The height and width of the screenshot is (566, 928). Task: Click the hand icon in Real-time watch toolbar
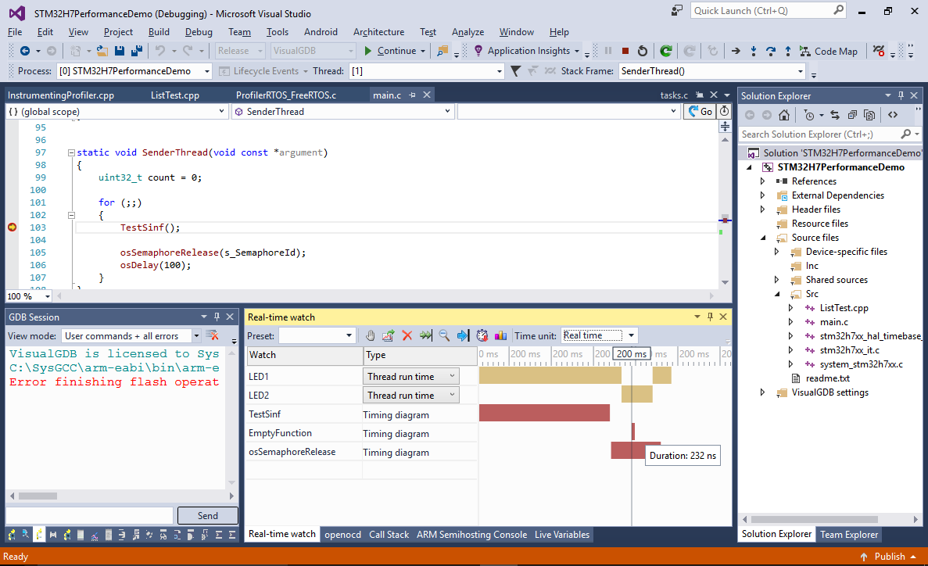370,335
